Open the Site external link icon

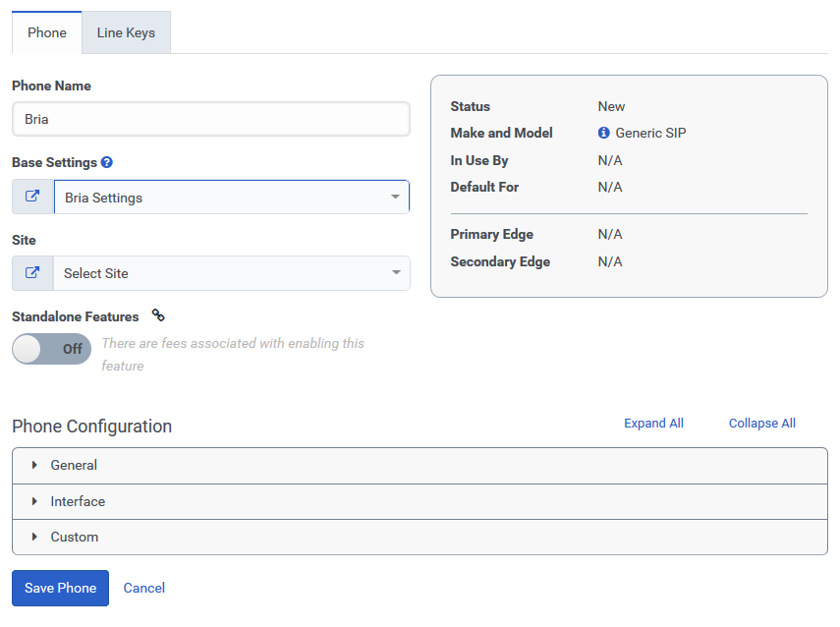tap(32, 273)
